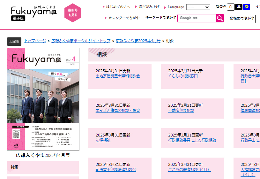Set background color to white (白)
260x179 pixels.
[x=231, y=7]
